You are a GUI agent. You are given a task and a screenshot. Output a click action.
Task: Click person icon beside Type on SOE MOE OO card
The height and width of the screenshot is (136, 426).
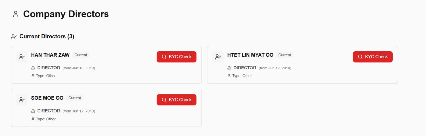point(33,119)
